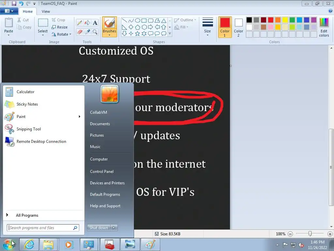Click the Color 2 white swatch button
334x251 pixels.
point(238,27)
